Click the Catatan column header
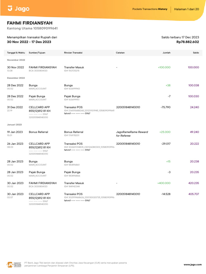206x274 pixels. coord(120,53)
